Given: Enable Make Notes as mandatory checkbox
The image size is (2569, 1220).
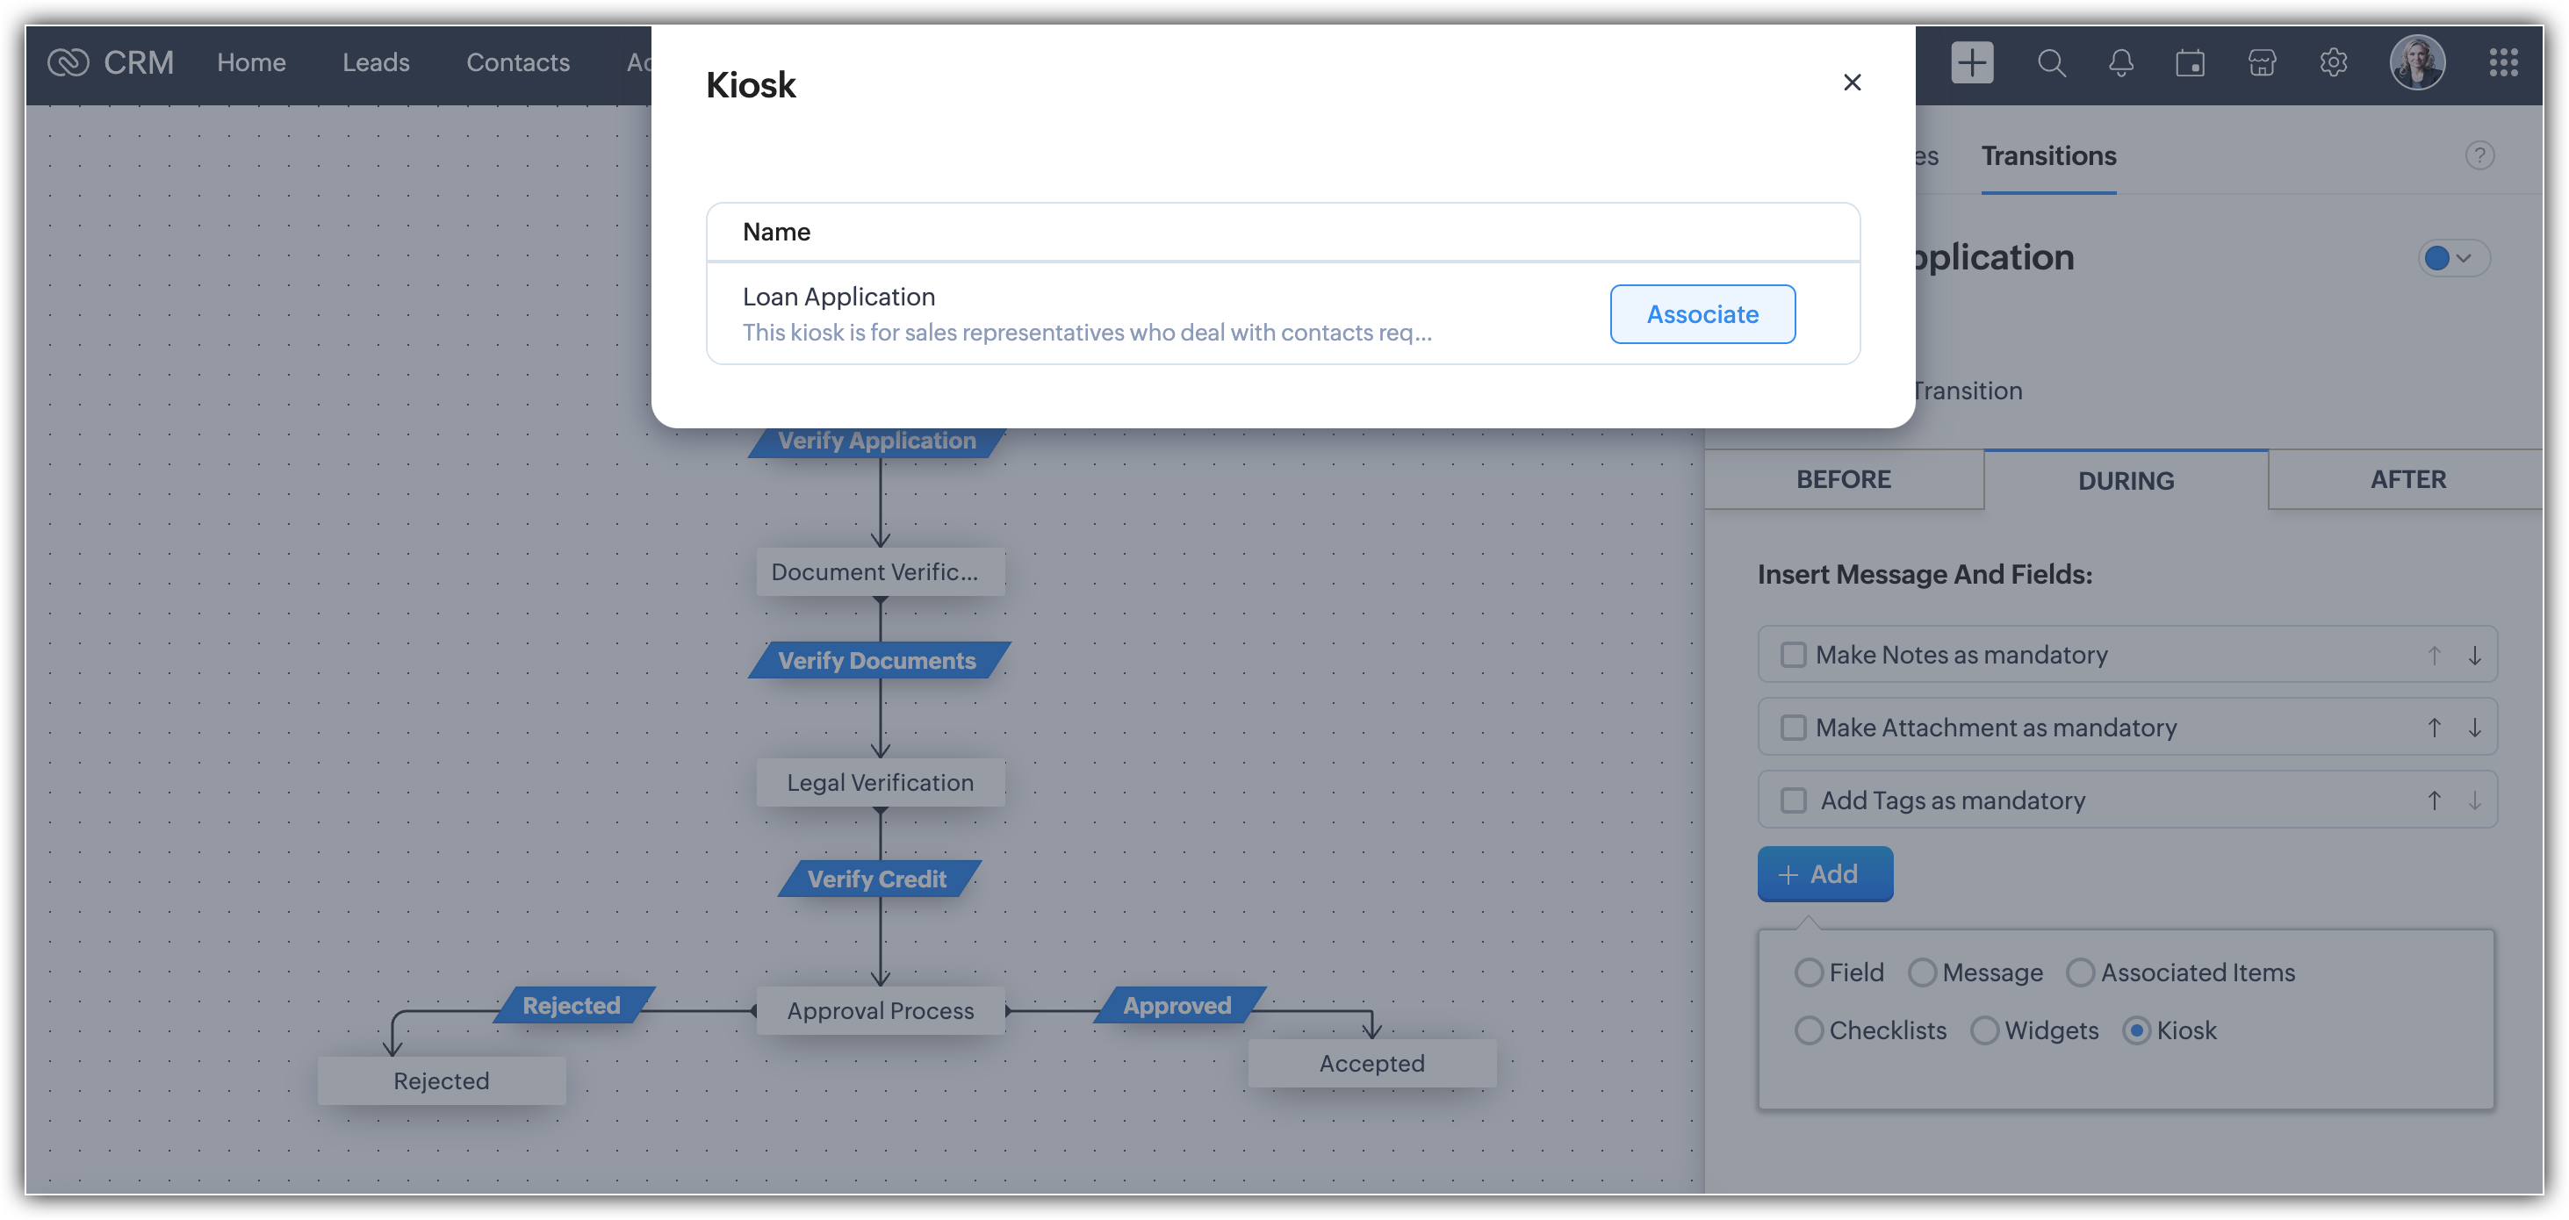Looking at the screenshot, I should click(x=1793, y=655).
